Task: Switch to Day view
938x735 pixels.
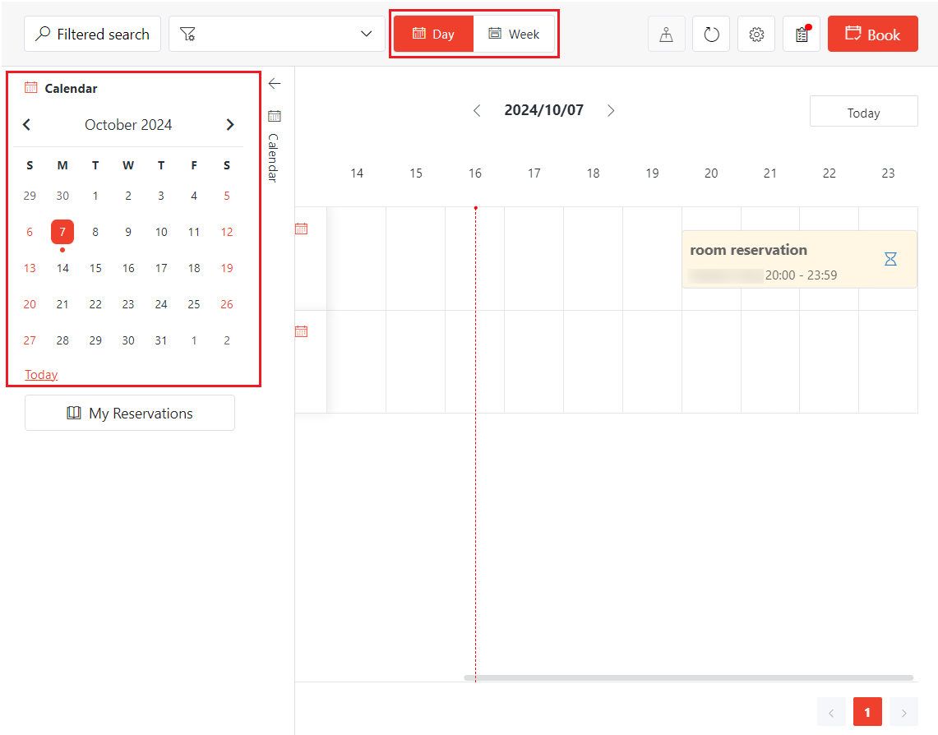Action: pos(434,34)
